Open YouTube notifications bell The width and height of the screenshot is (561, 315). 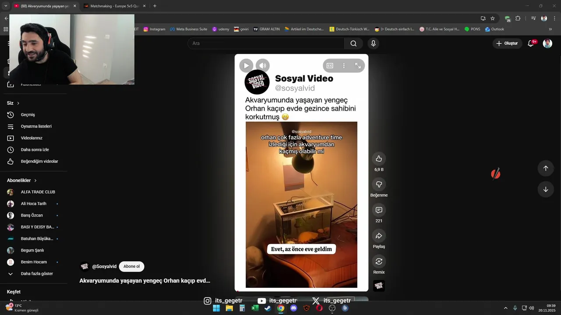click(x=531, y=43)
